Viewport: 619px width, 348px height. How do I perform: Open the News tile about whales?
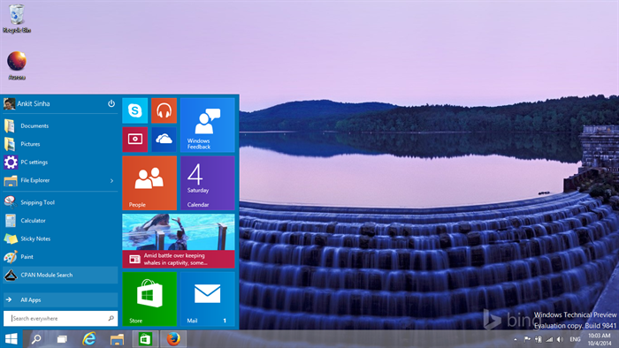point(179,241)
